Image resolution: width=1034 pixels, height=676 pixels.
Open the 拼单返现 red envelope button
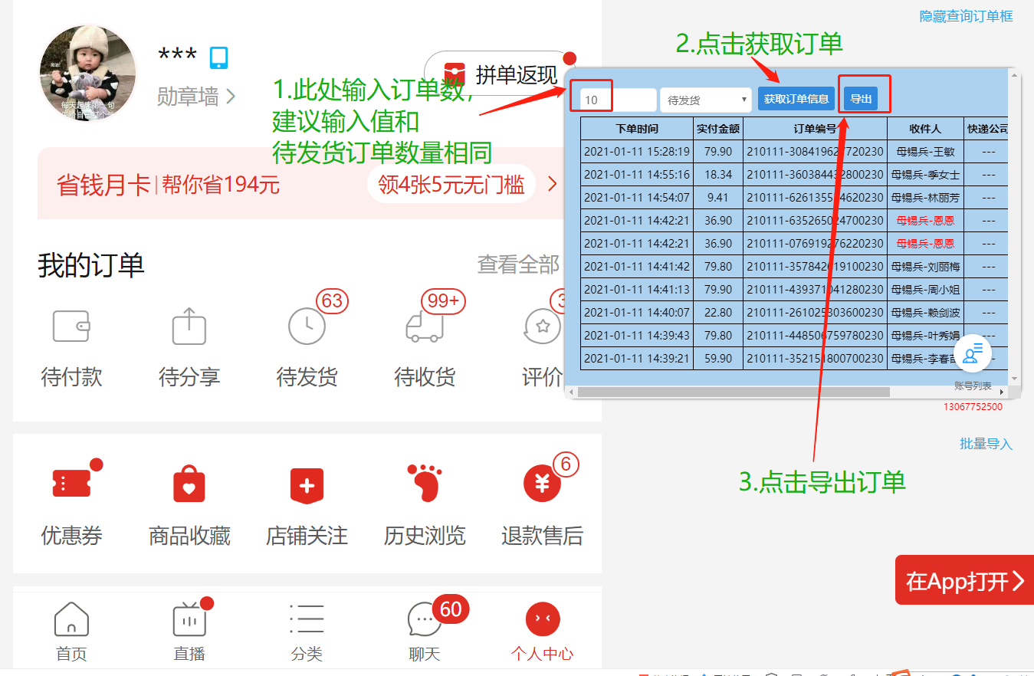[x=499, y=74]
